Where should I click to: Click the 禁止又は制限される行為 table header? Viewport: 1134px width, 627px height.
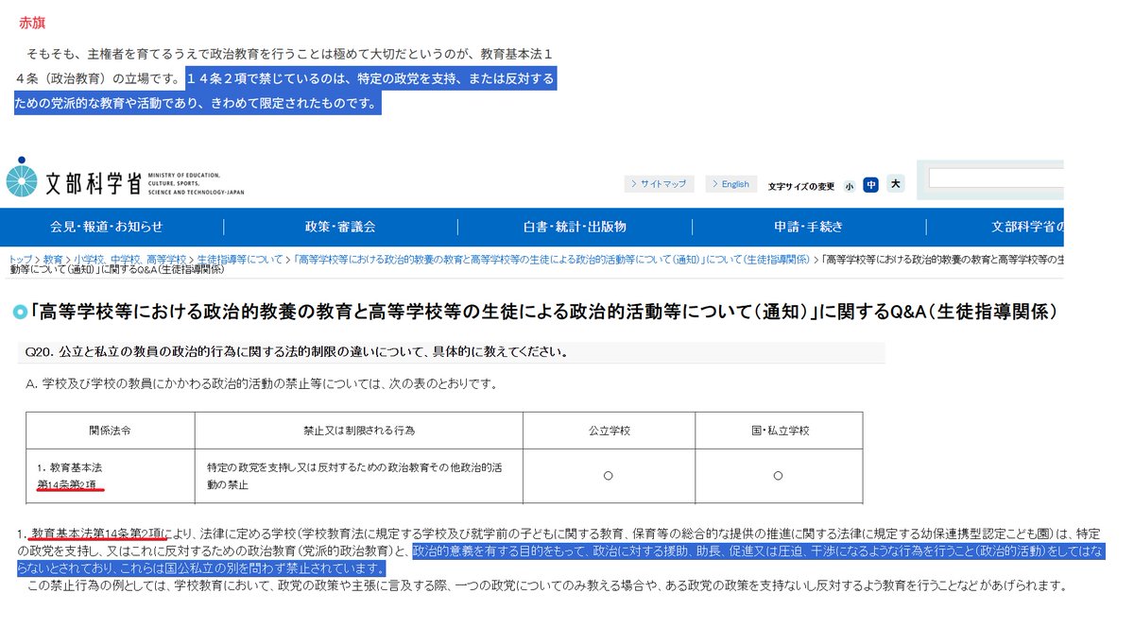tap(359, 430)
